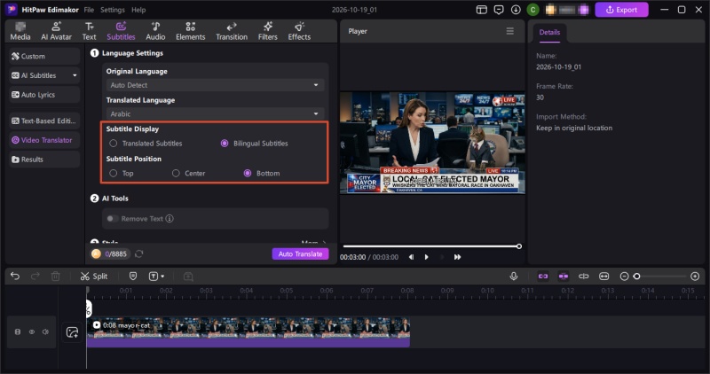Open the AI Avatar tool
The height and width of the screenshot is (374, 710).
[x=57, y=31]
